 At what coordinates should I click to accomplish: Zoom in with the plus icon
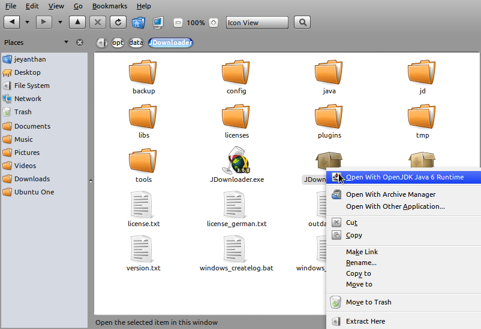214,23
